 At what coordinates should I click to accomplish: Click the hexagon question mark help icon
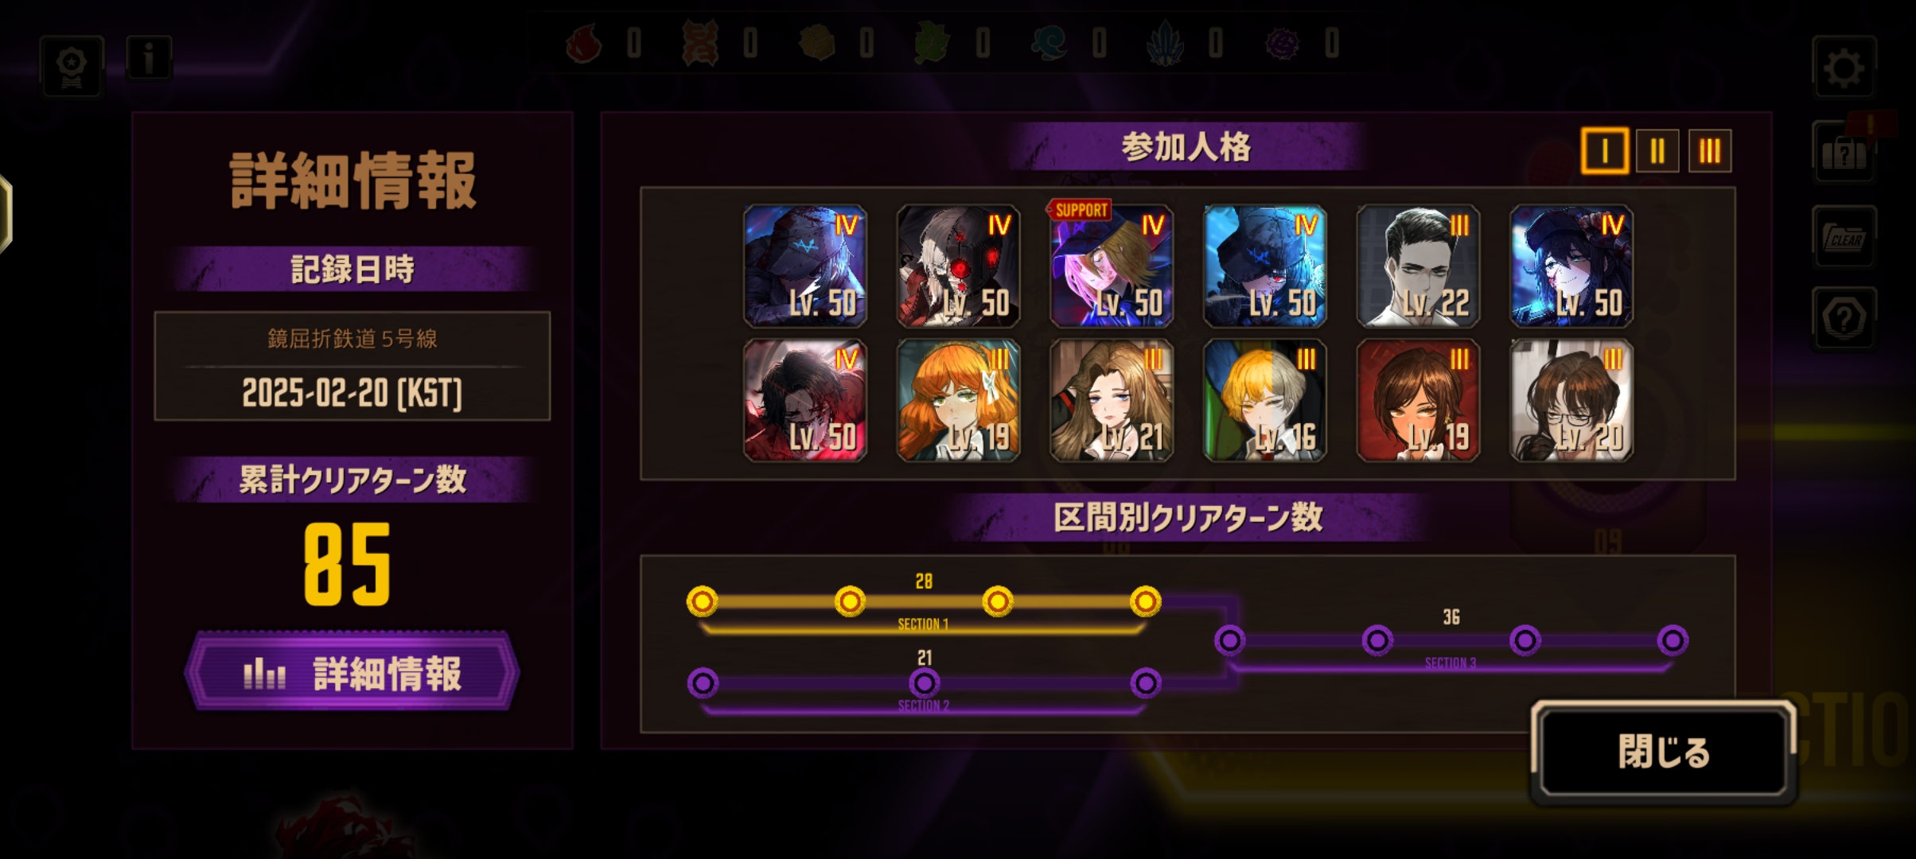click(1844, 319)
